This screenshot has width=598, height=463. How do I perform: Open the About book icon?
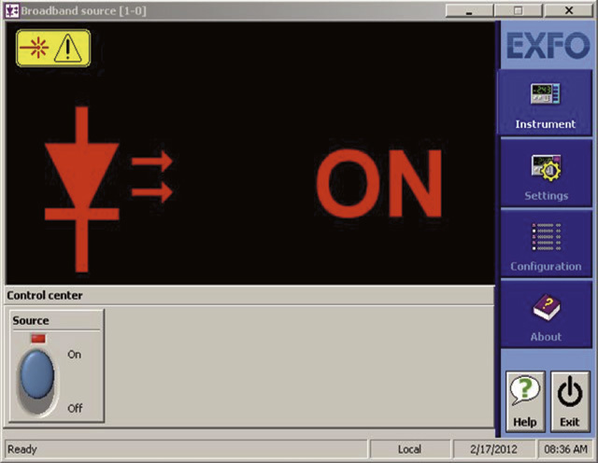tap(546, 316)
